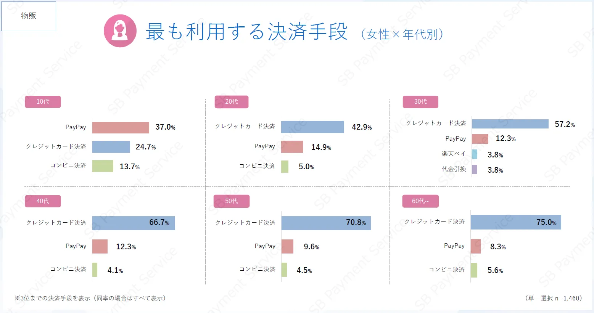Click the 60代~ credit card 75.0% bar
The width and height of the screenshot is (594, 313).
pos(516,222)
